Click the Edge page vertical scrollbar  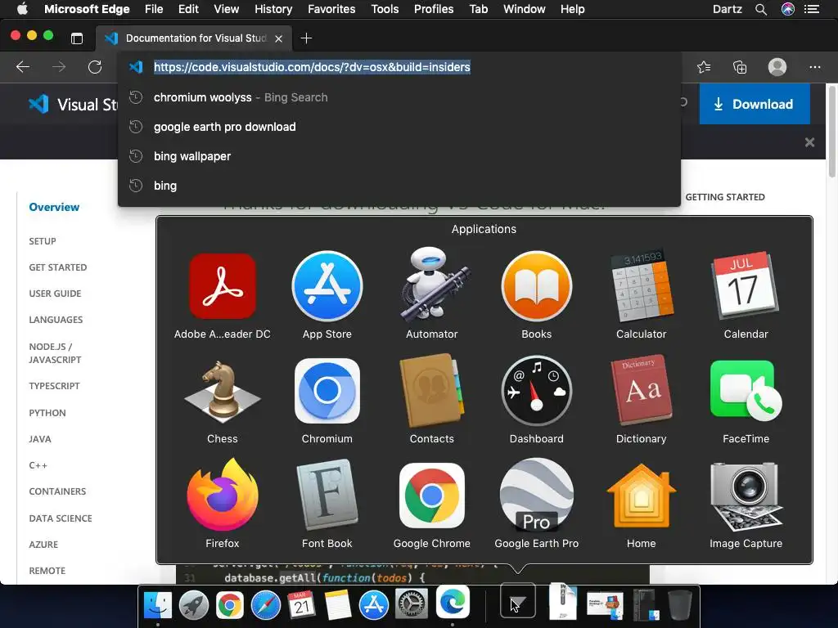click(832, 132)
